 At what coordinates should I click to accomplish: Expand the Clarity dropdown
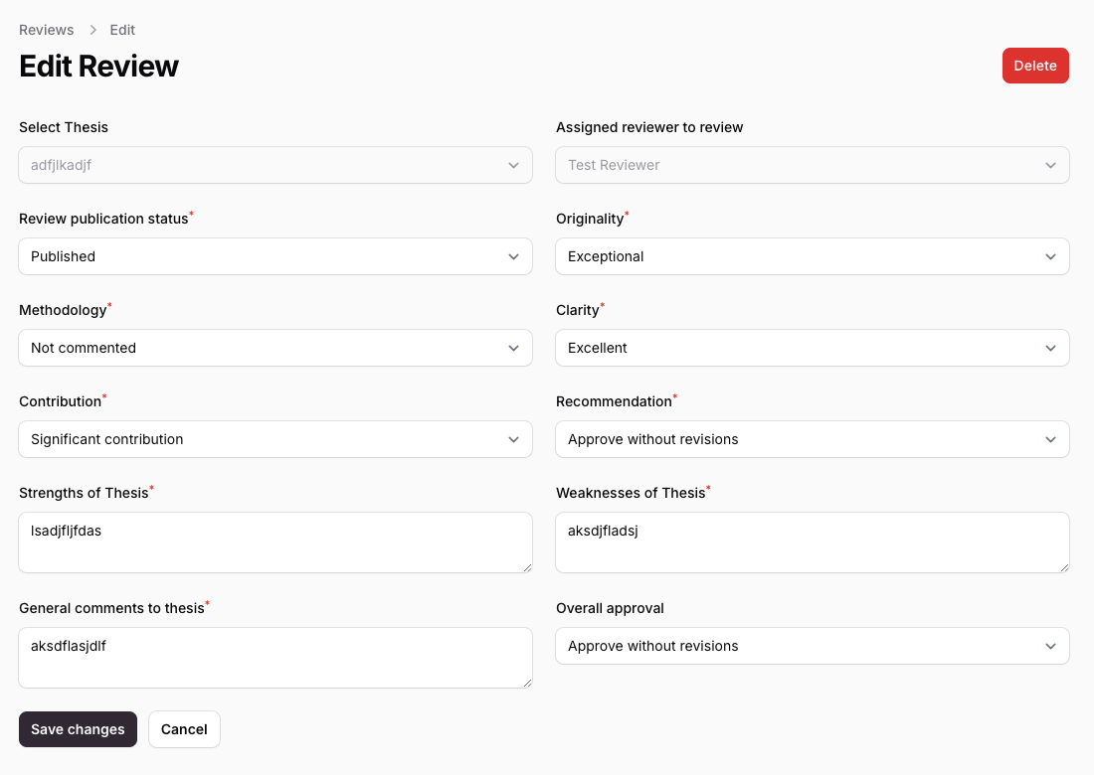click(x=812, y=348)
